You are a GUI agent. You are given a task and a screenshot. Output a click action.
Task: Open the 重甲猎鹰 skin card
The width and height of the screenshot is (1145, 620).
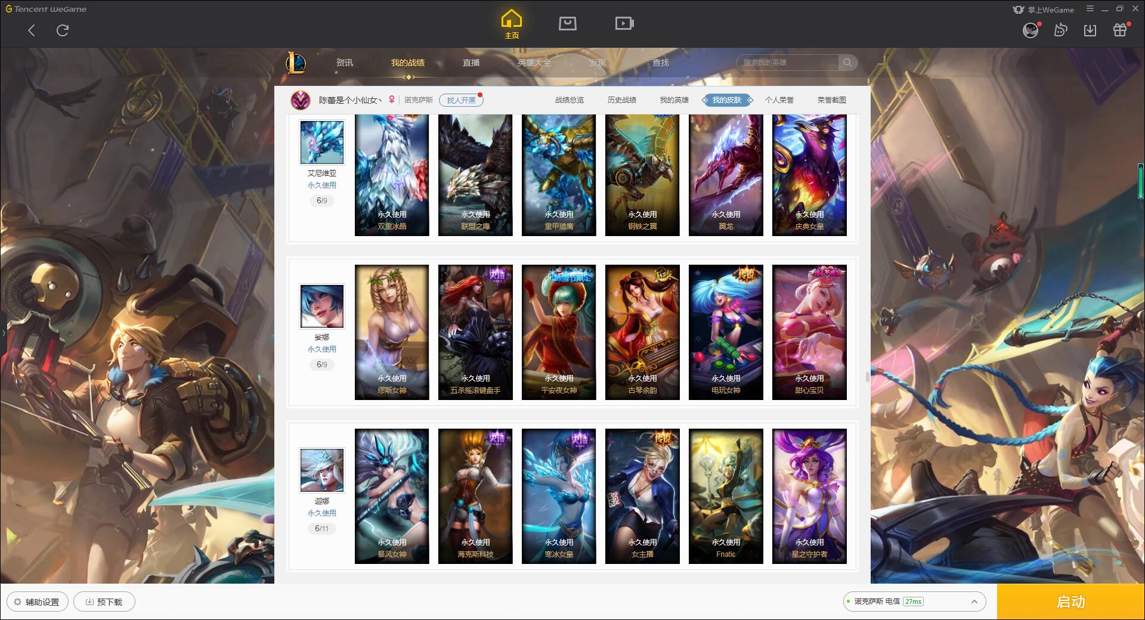click(559, 175)
